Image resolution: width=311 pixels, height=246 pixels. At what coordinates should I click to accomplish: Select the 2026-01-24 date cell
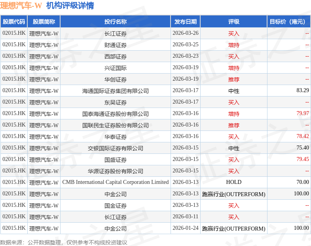pos(185,228)
